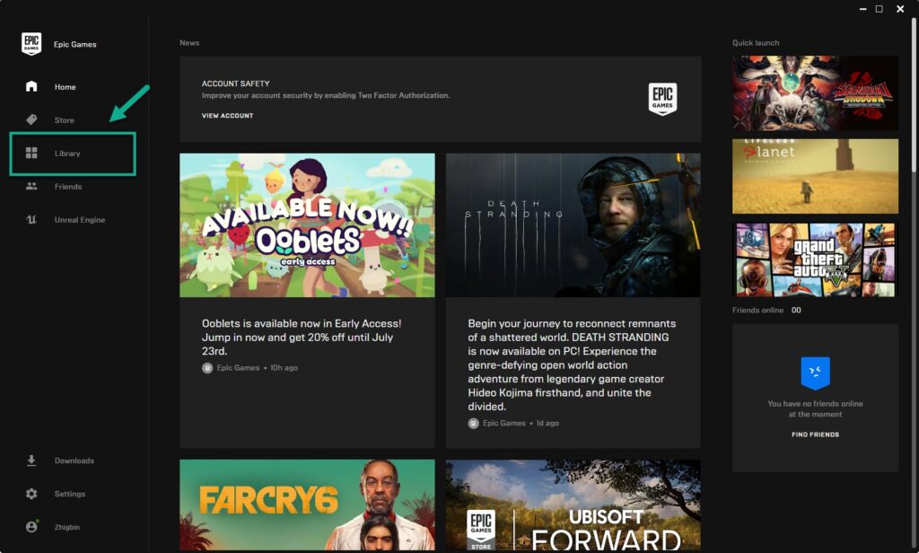
Task: Click Epic Games avatar under Death Stranding article
Action: [473, 424]
